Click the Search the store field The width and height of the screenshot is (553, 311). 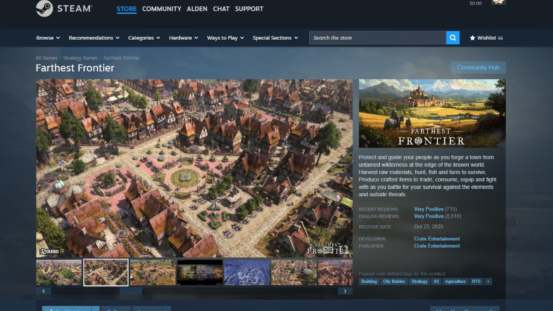tap(377, 38)
